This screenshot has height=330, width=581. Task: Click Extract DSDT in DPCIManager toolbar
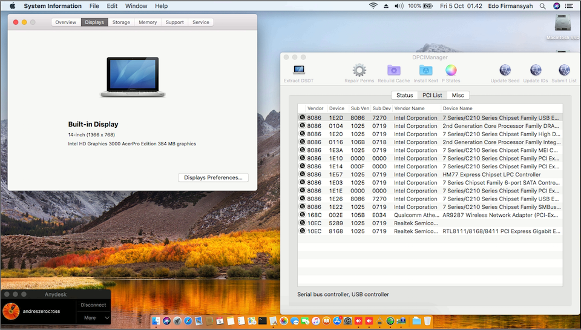point(298,74)
